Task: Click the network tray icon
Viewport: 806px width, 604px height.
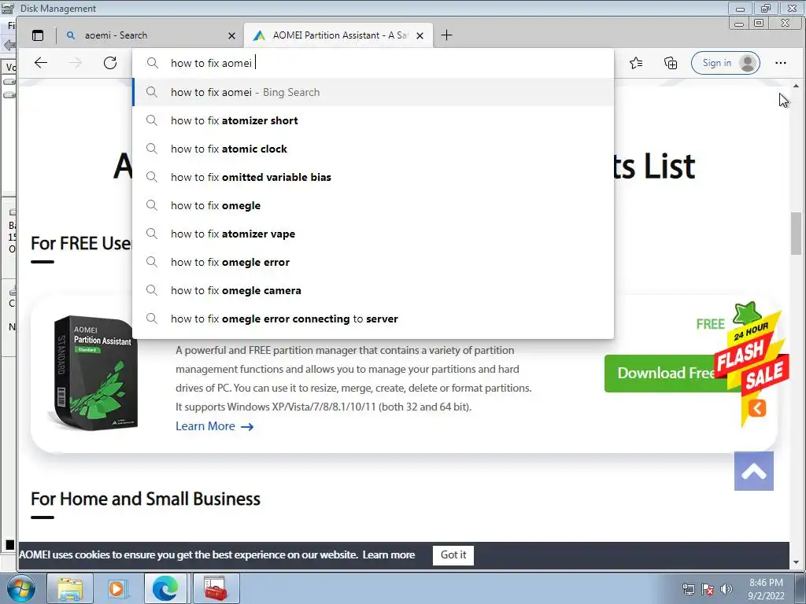Action: [688, 589]
